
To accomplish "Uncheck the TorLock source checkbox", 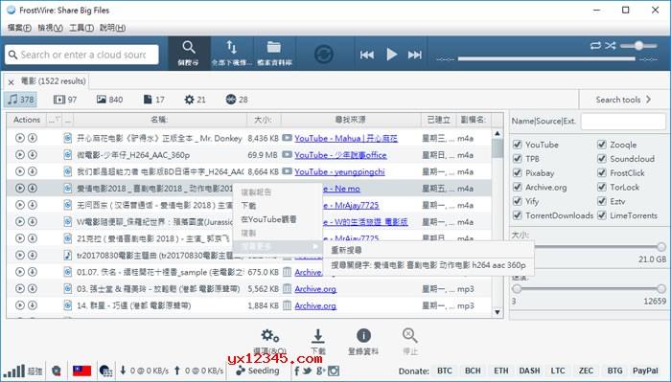I will point(602,187).
